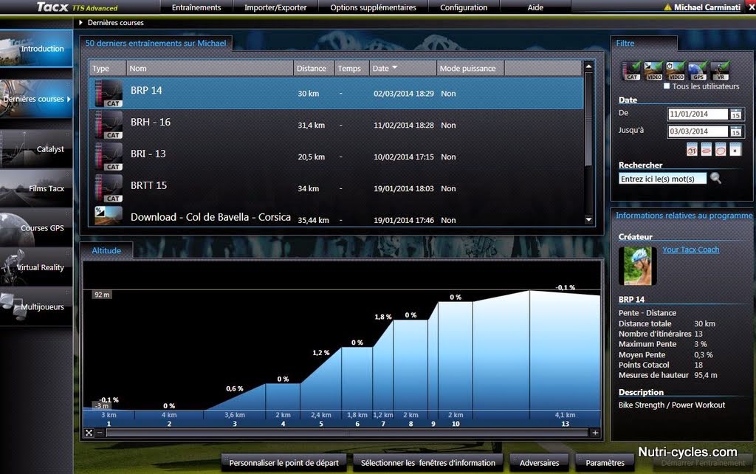This screenshot has width=756, height=474.
Task: Click the altitude chart horizontal zoom slider
Action: (x=347, y=433)
